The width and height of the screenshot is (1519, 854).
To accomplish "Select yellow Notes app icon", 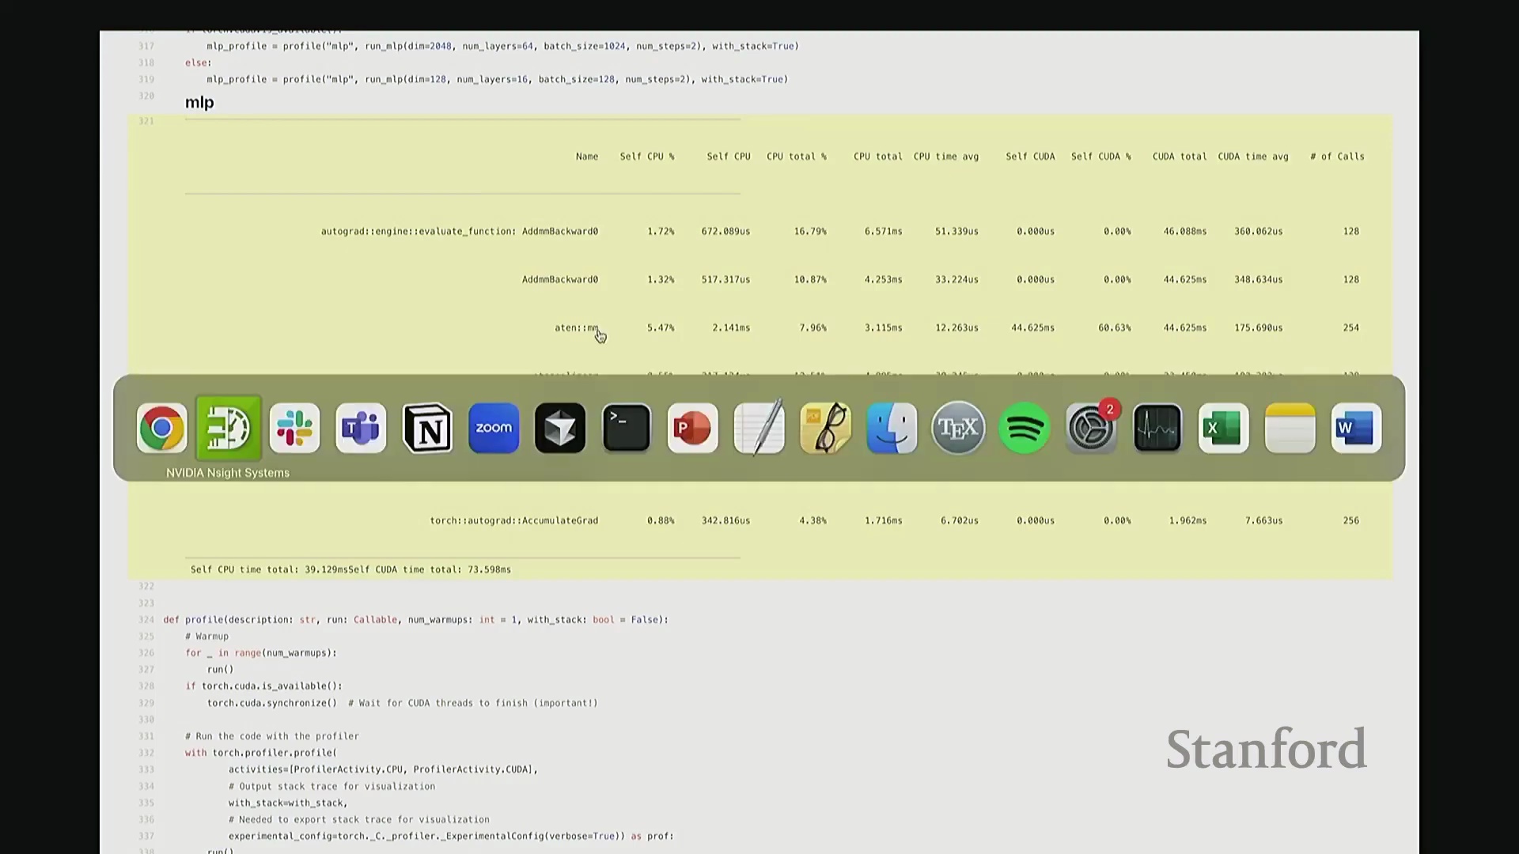I will 1290,429.
